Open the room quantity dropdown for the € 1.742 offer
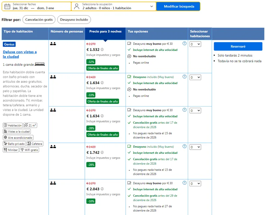The width and height of the screenshot is (265, 215). (195, 147)
